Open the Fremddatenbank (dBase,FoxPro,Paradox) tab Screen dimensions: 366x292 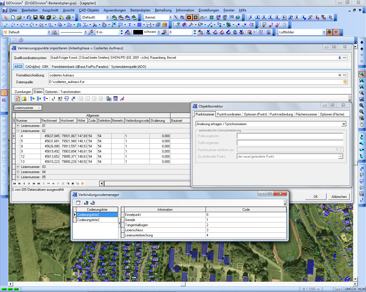pos(80,67)
